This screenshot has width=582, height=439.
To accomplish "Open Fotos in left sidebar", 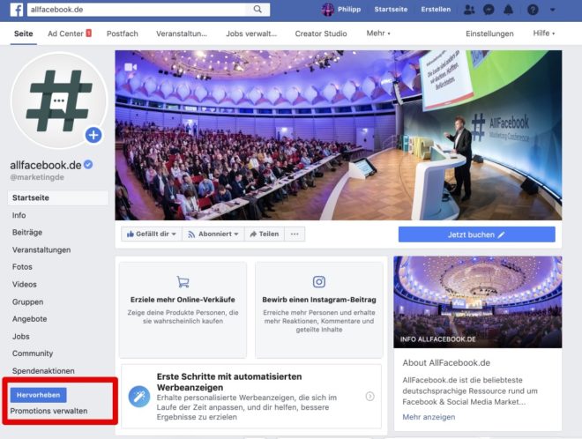I will pos(22,267).
